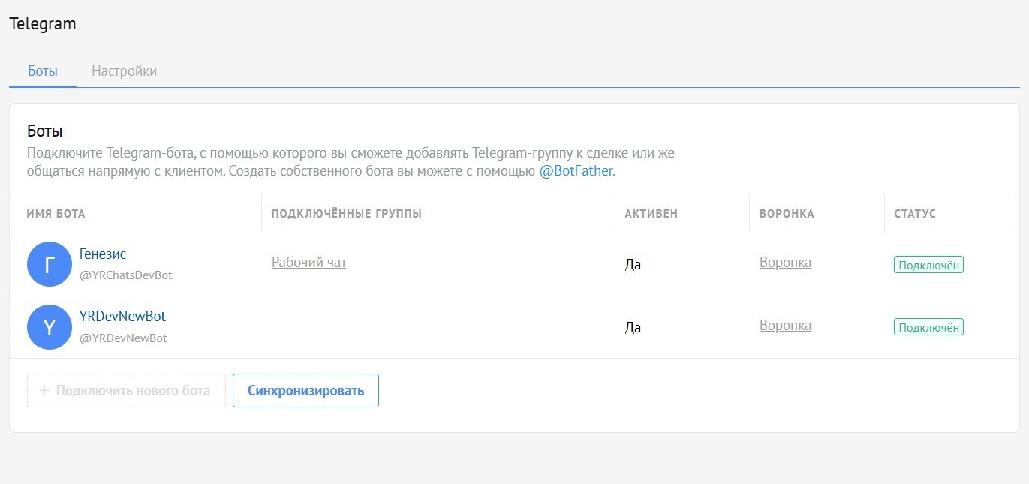Open the YRDevNewBot bot name link

pos(122,317)
